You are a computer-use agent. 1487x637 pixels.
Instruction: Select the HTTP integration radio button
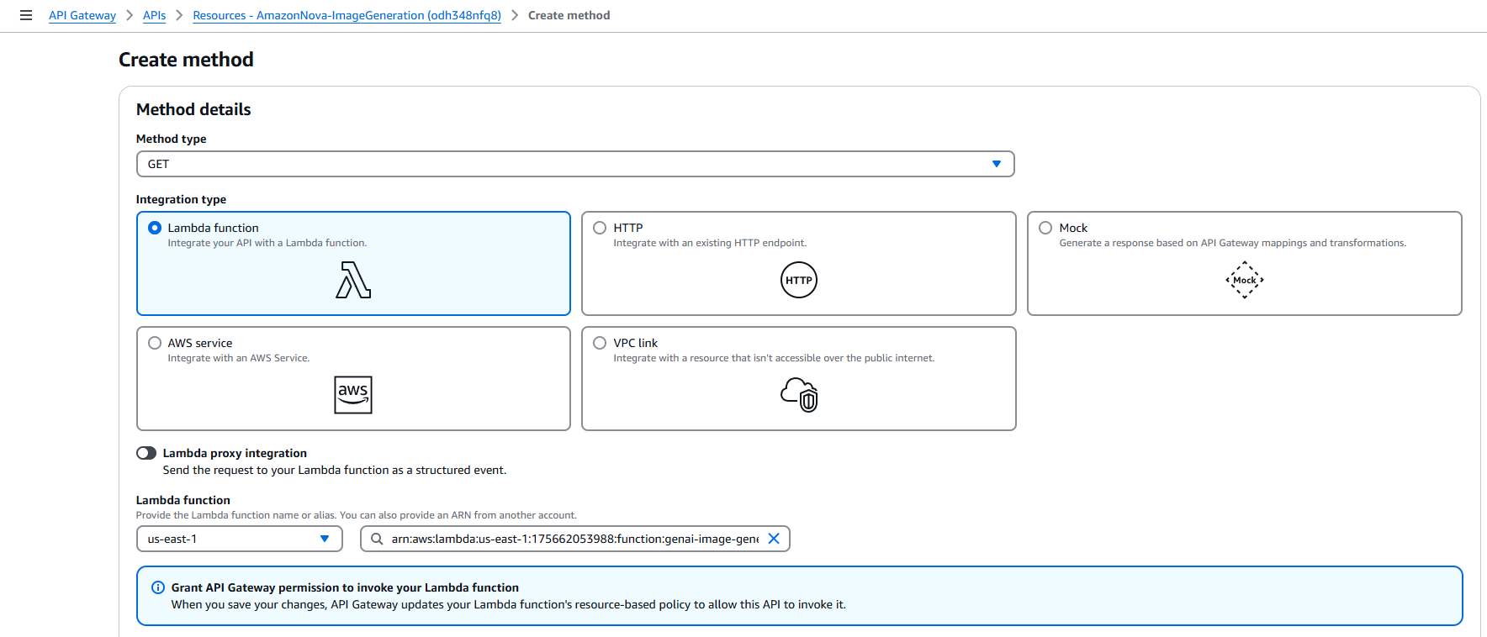[x=600, y=228]
